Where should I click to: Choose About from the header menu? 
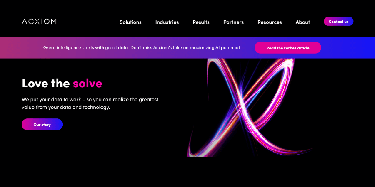click(x=302, y=22)
